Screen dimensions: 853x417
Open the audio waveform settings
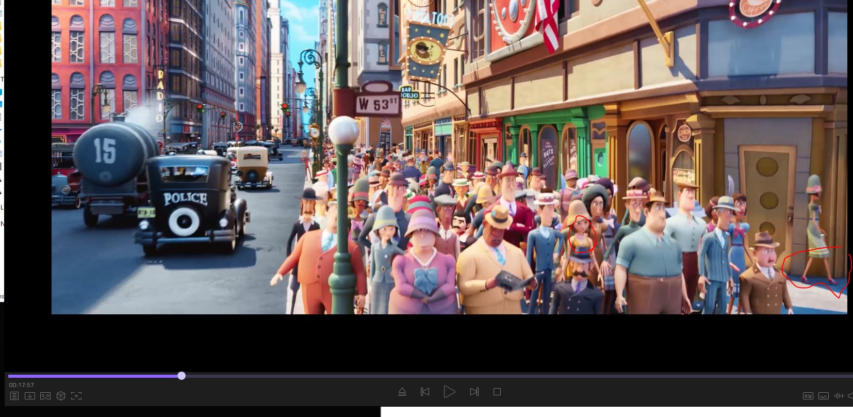pyautogui.click(x=839, y=396)
